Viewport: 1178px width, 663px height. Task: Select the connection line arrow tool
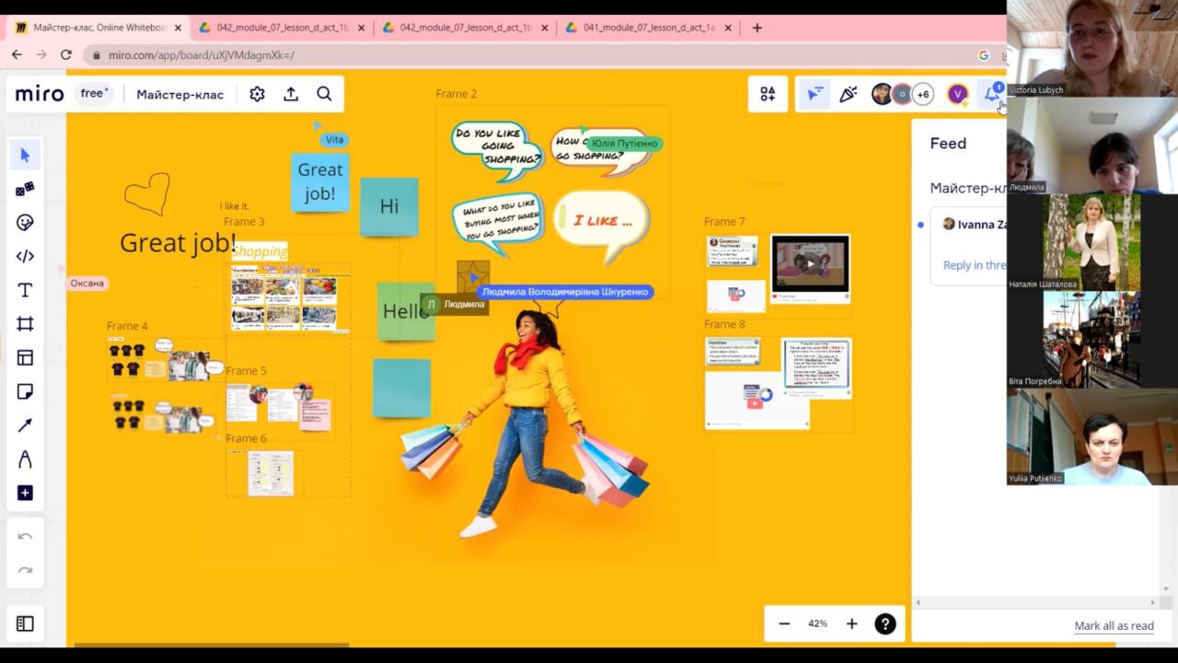tap(25, 425)
